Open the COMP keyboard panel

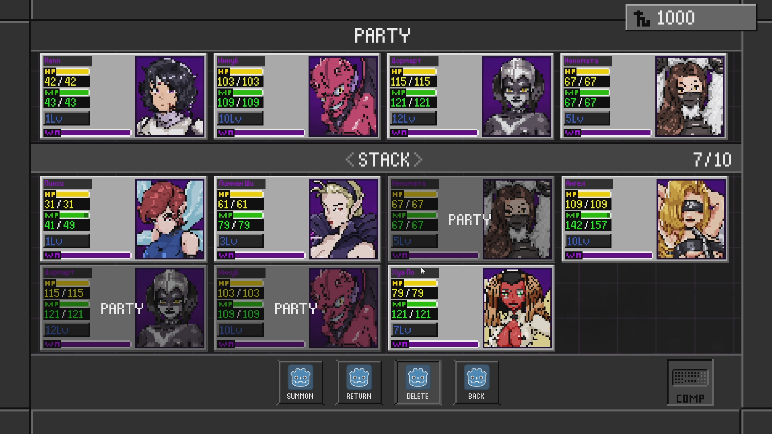pyautogui.click(x=690, y=383)
